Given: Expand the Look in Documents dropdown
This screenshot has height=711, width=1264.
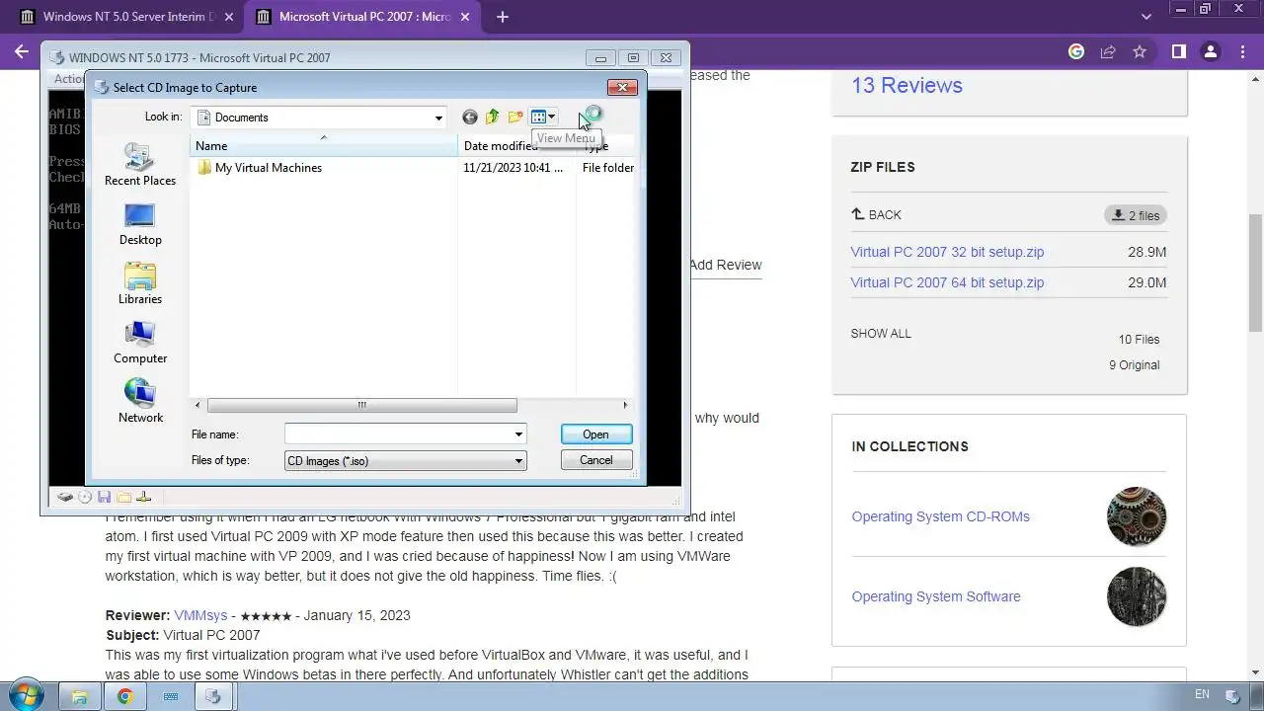Looking at the screenshot, I should pos(438,118).
